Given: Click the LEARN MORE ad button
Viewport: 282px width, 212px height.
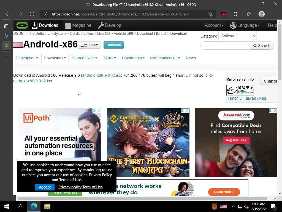Looking at the screenshot, I should pyautogui.click(x=224, y=192).
